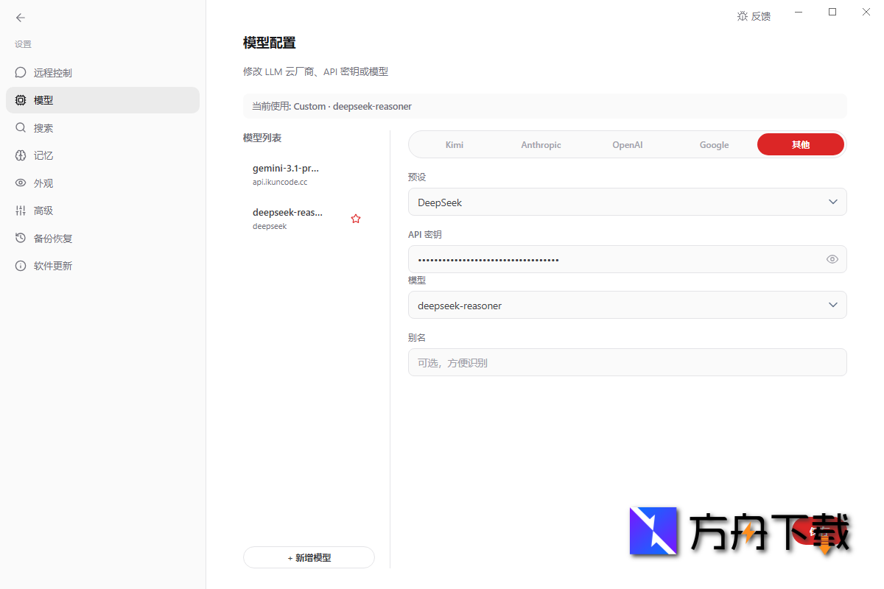Open the 高级 advanced settings
Image resolution: width=884 pixels, height=589 pixels.
(44, 210)
